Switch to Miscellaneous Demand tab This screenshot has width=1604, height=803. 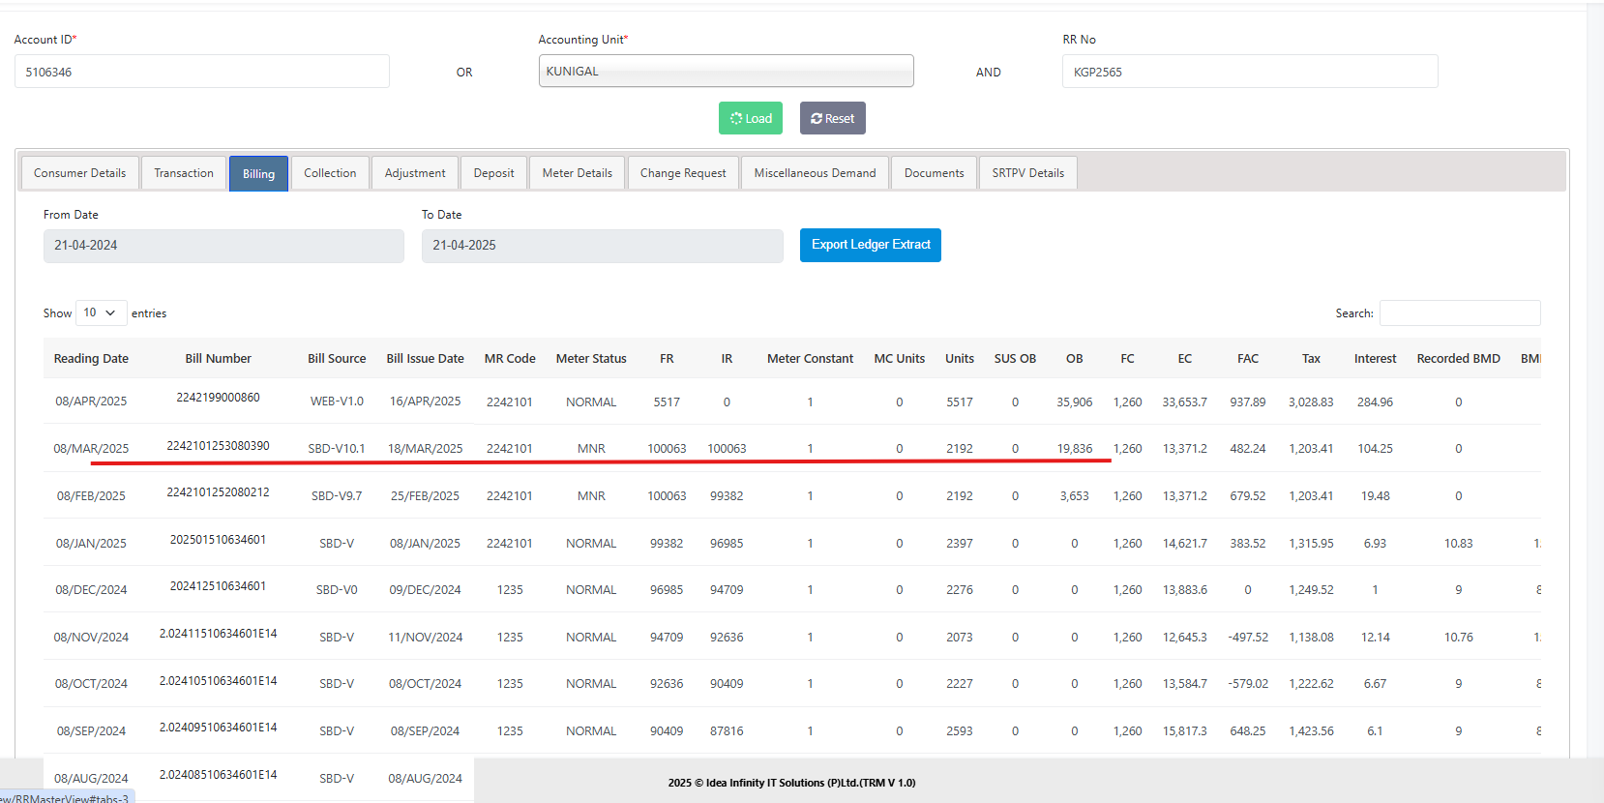point(816,173)
